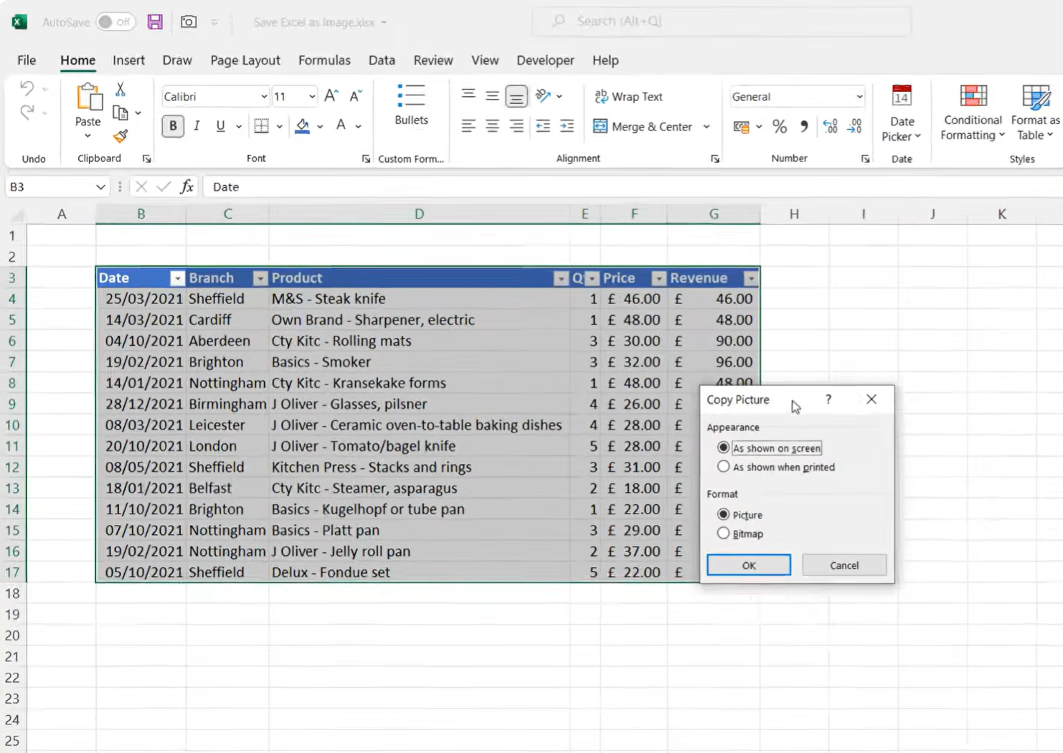The image size is (1063, 753).
Task: Expand the Merge & Center dropdown arrow
Action: (x=707, y=127)
